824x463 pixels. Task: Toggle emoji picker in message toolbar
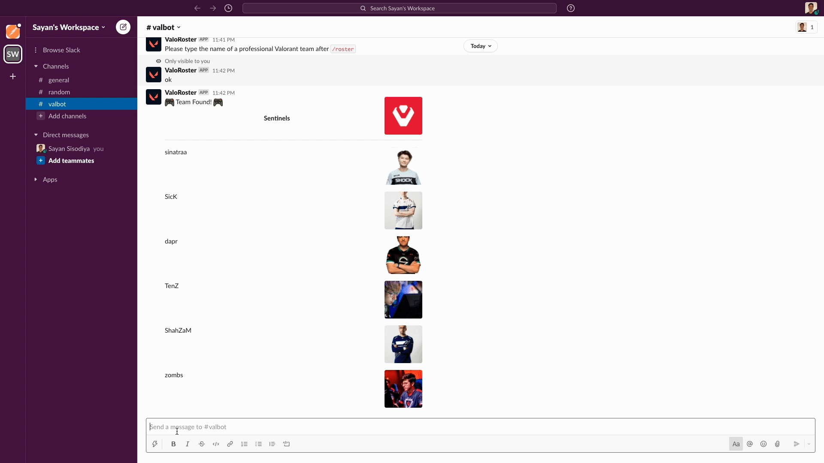(763, 444)
